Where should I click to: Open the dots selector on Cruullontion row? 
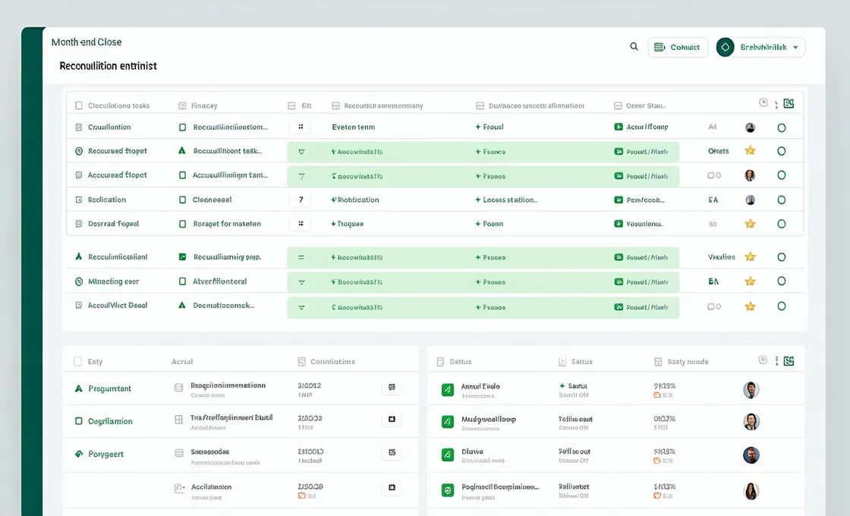[301, 127]
